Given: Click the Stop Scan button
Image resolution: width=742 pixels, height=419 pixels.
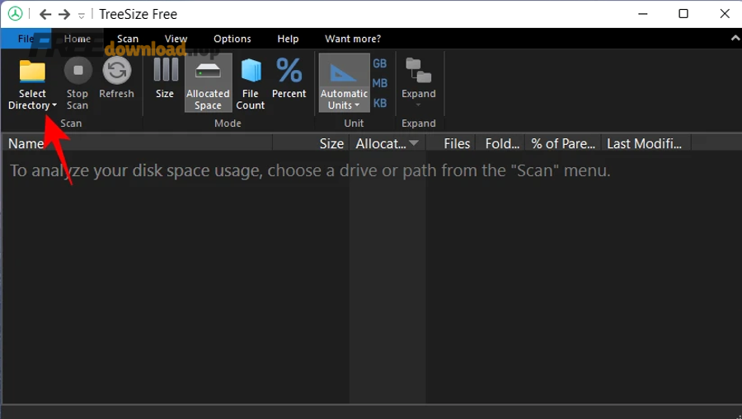Looking at the screenshot, I should pos(77,84).
